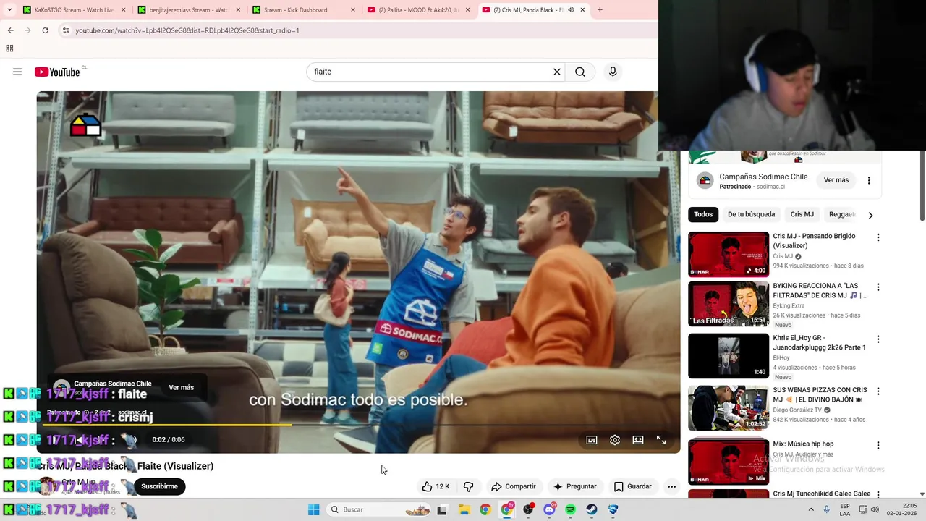Open 'Mix: Música hip hop' thumbnail

point(729,461)
